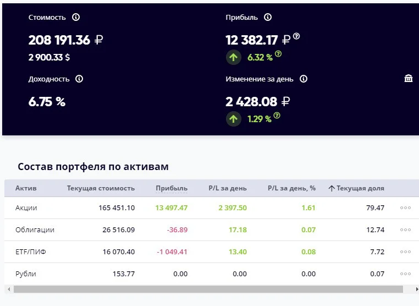Click question mark near 12 382.17 ₽
419x306 pixels.
[x=296, y=36]
